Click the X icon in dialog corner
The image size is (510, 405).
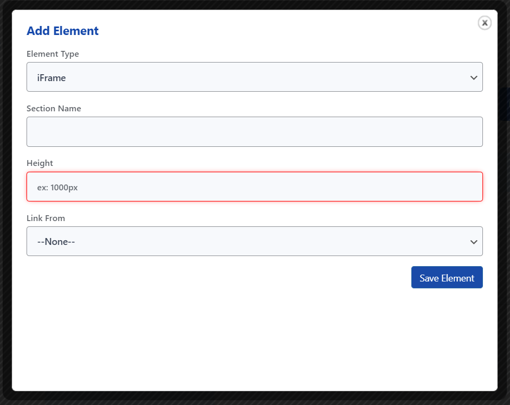point(485,23)
